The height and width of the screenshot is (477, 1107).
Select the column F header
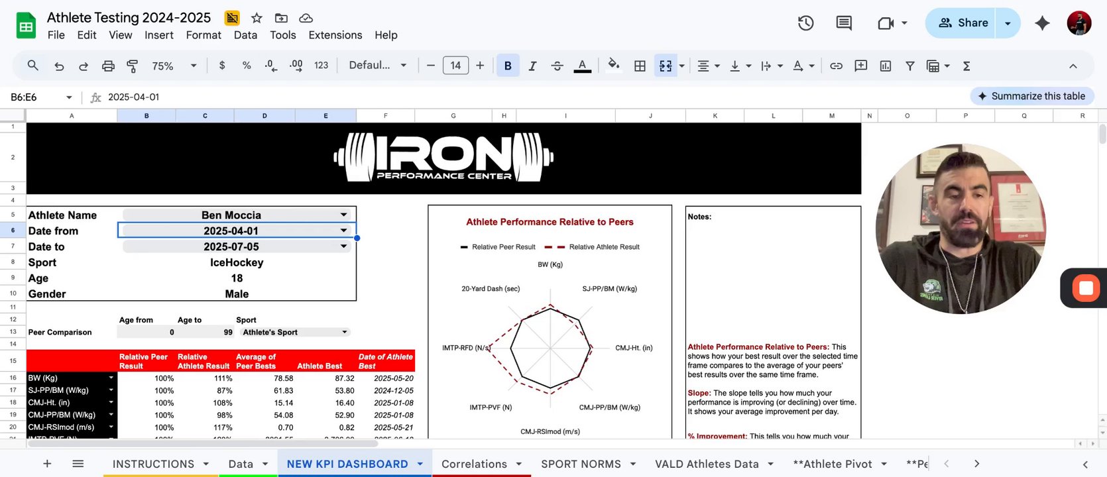(385, 116)
